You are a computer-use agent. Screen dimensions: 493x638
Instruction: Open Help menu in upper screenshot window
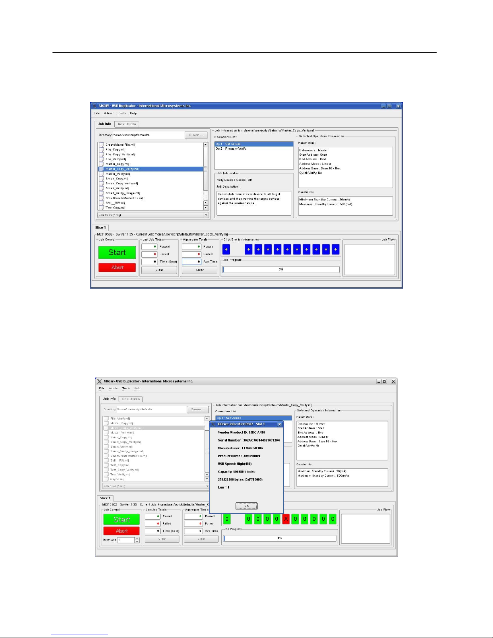pos(133,114)
